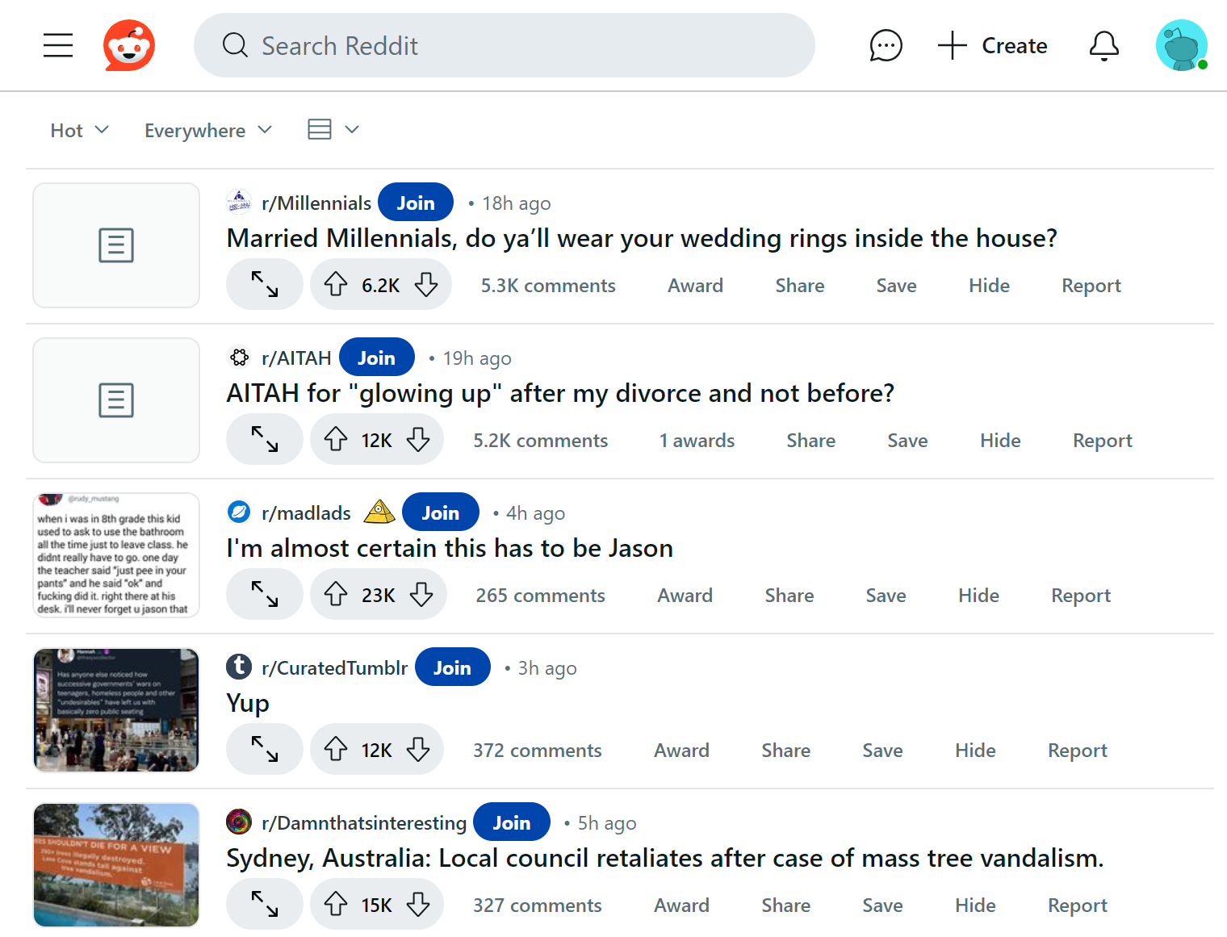1227x937 pixels.
Task: Upvote the Sydney tree vandalism post
Action: tap(336, 905)
